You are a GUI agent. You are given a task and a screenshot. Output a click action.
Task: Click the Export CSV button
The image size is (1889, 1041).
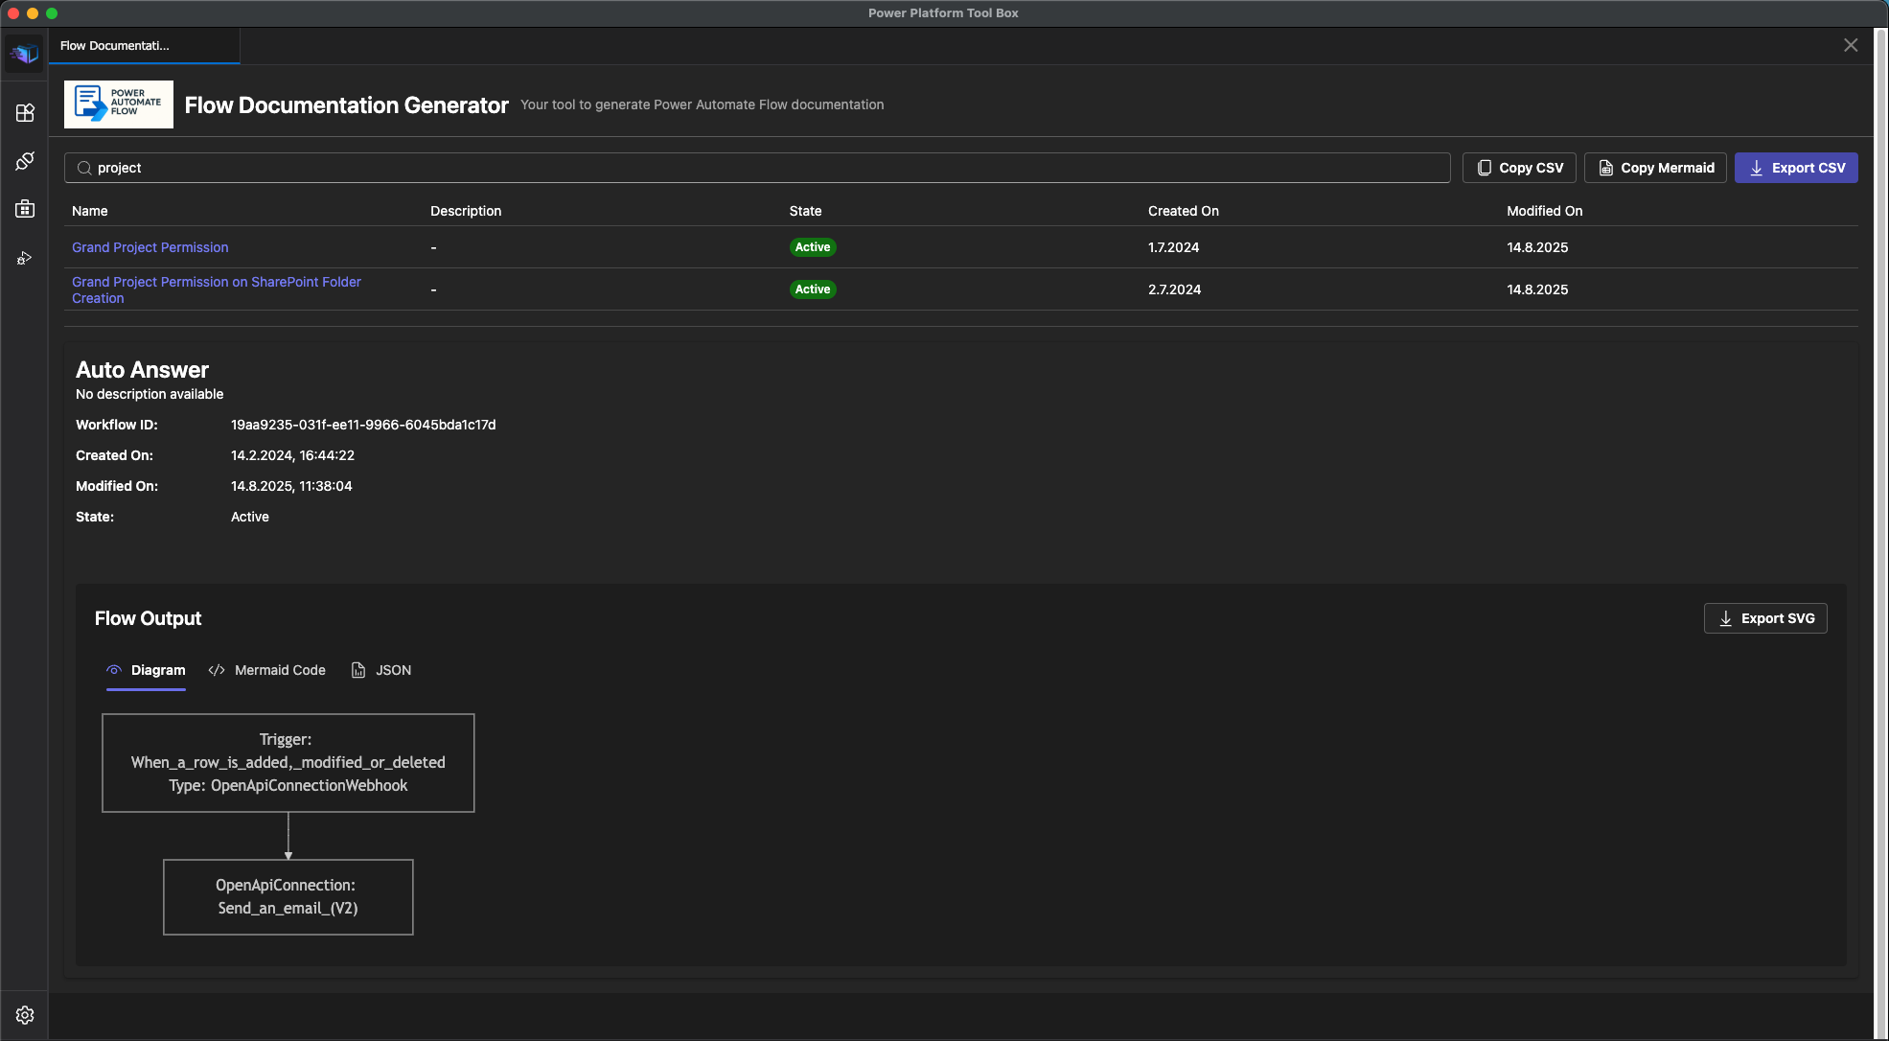pyautogui.click(x=1796, y=167)
